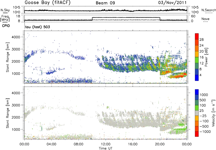Click the '04:00' time axis label
Image resolution: width=216 pixels, height=150 pixels.
point(51,144)
